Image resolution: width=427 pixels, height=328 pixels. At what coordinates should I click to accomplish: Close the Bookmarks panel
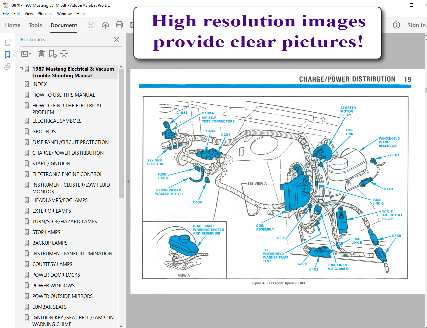116,39
